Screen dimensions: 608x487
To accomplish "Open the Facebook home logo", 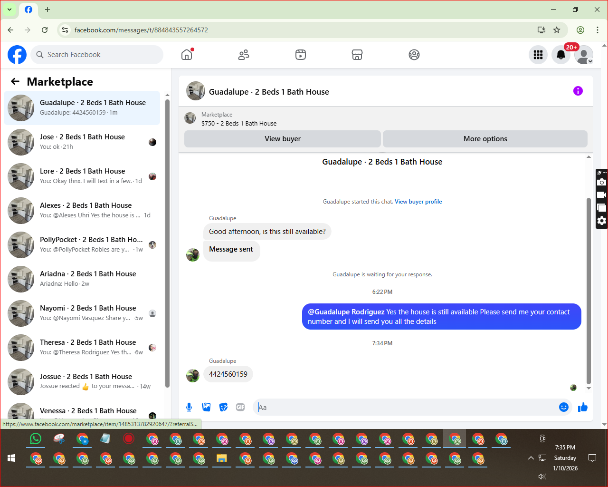I will click(17, 55).
